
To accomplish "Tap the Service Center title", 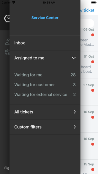I will click(45, 18).
